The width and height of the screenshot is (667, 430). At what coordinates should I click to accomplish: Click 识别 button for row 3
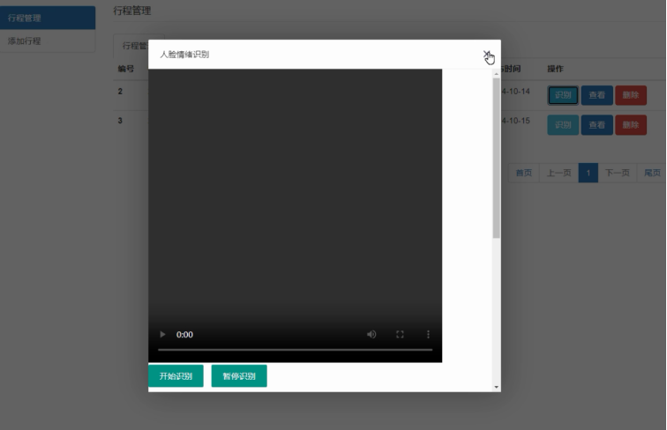pyautogui.click(x=563, y=125)
